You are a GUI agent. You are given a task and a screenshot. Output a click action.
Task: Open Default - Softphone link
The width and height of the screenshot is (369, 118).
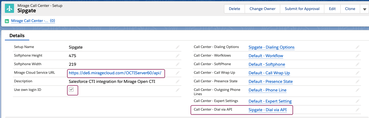[267, 64]
